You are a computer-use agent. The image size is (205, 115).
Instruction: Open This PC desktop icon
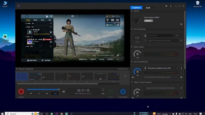pyautogui.click(x=5, y=4)
